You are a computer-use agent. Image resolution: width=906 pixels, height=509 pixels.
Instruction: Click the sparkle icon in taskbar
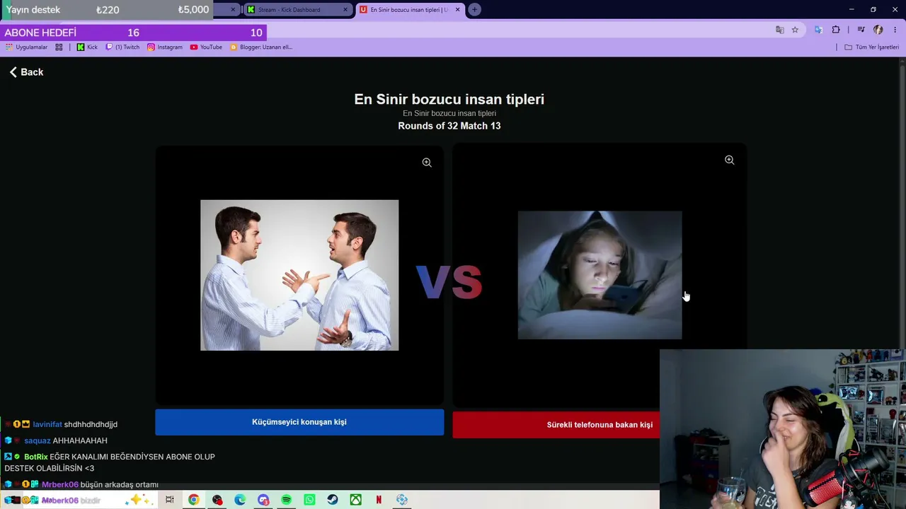pyautogui.click(x=137, y=500)
